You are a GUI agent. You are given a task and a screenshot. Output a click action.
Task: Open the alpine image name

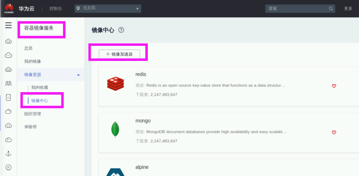pos(142,167)
